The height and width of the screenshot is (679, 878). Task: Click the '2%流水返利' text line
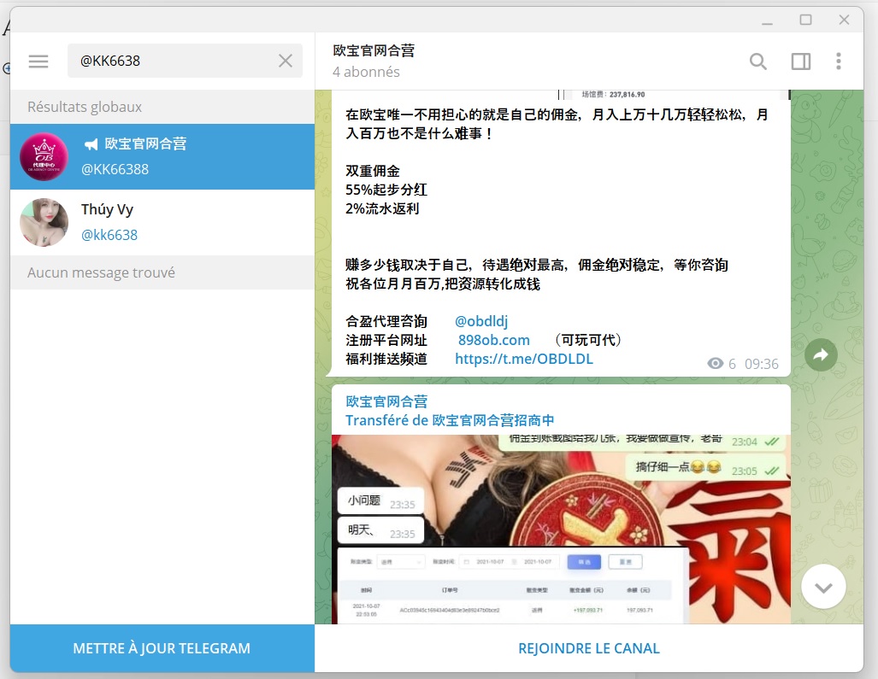[382, 208]
